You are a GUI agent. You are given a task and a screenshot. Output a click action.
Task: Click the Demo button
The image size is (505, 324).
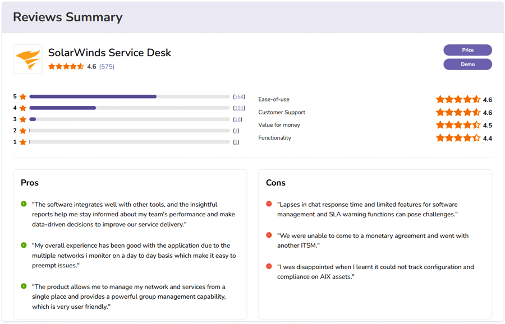coord(467,64)
